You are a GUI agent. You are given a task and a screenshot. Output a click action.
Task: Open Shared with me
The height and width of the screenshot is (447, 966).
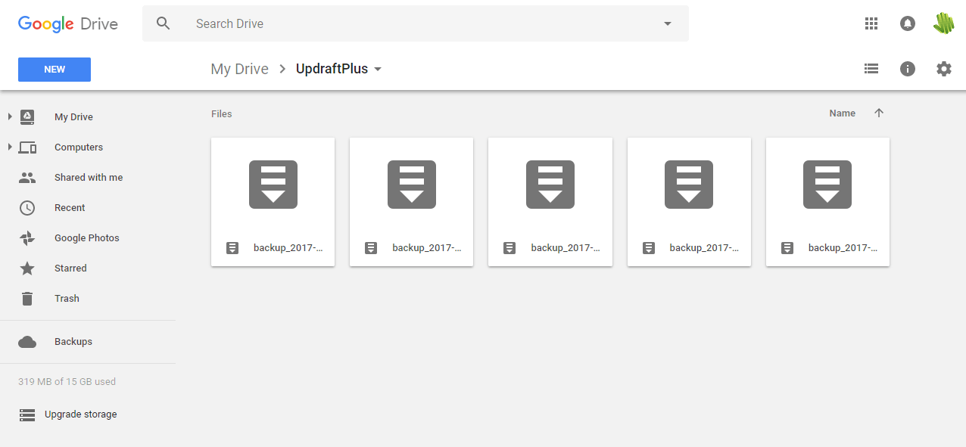[88, 177]
